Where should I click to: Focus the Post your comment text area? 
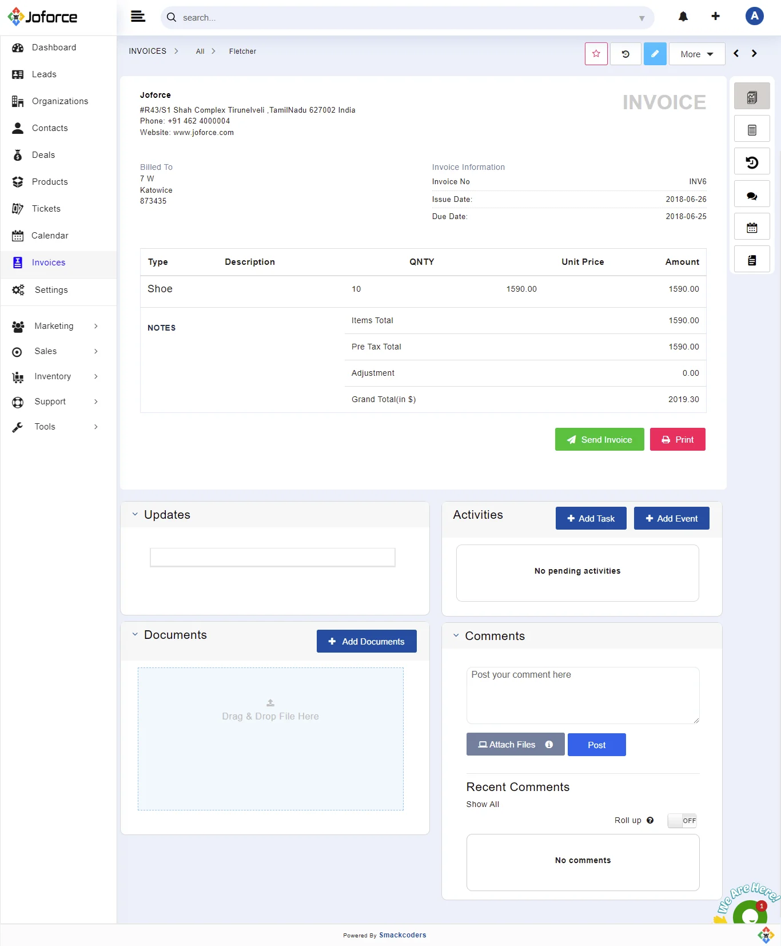point(583,695)
